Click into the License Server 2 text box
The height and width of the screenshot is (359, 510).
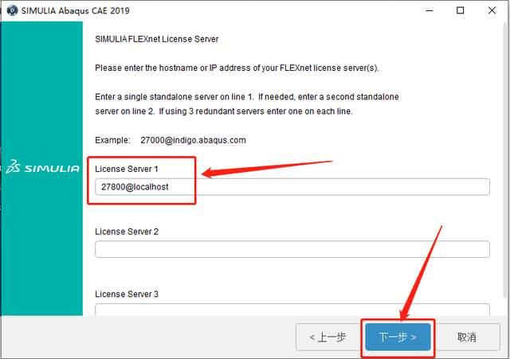click(x=292, y=249)
